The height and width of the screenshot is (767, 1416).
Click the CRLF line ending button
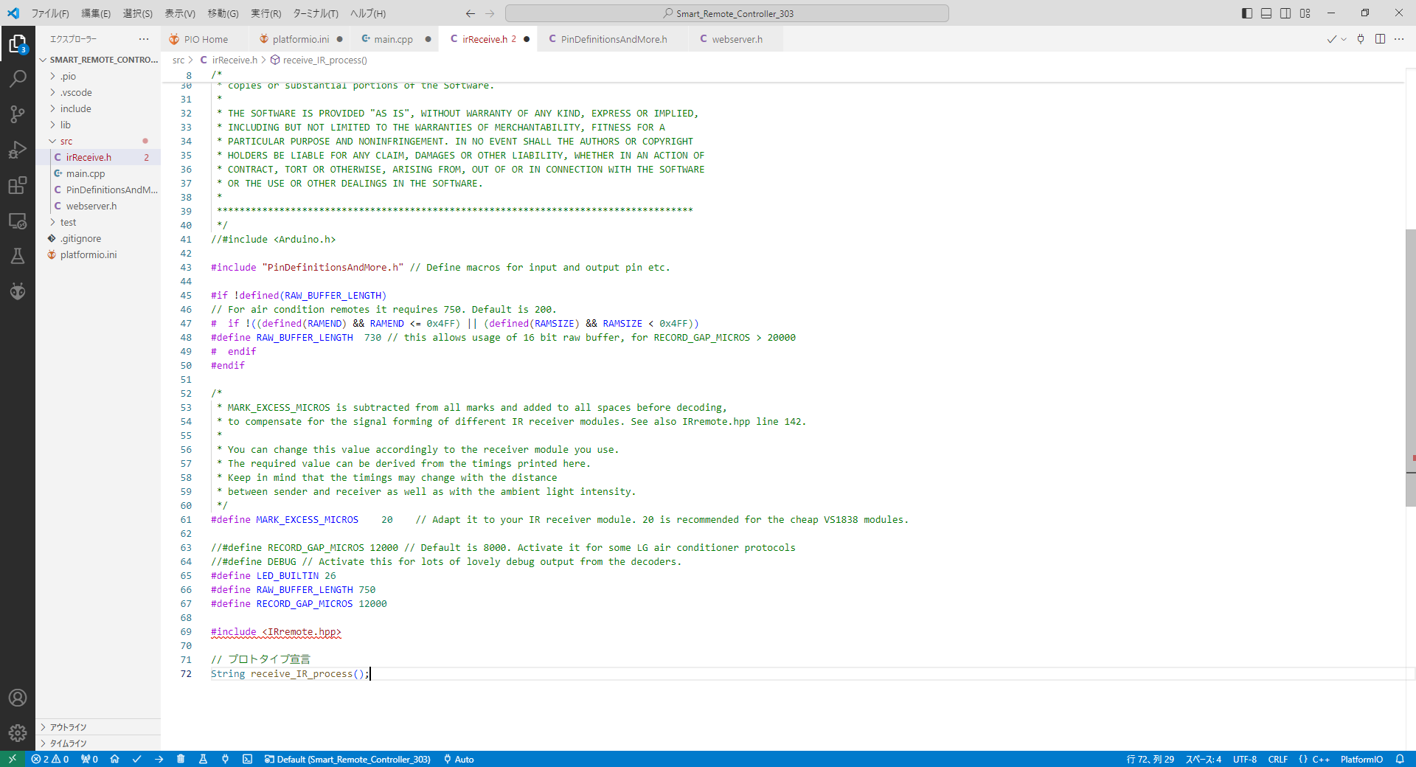[1277, 759]
